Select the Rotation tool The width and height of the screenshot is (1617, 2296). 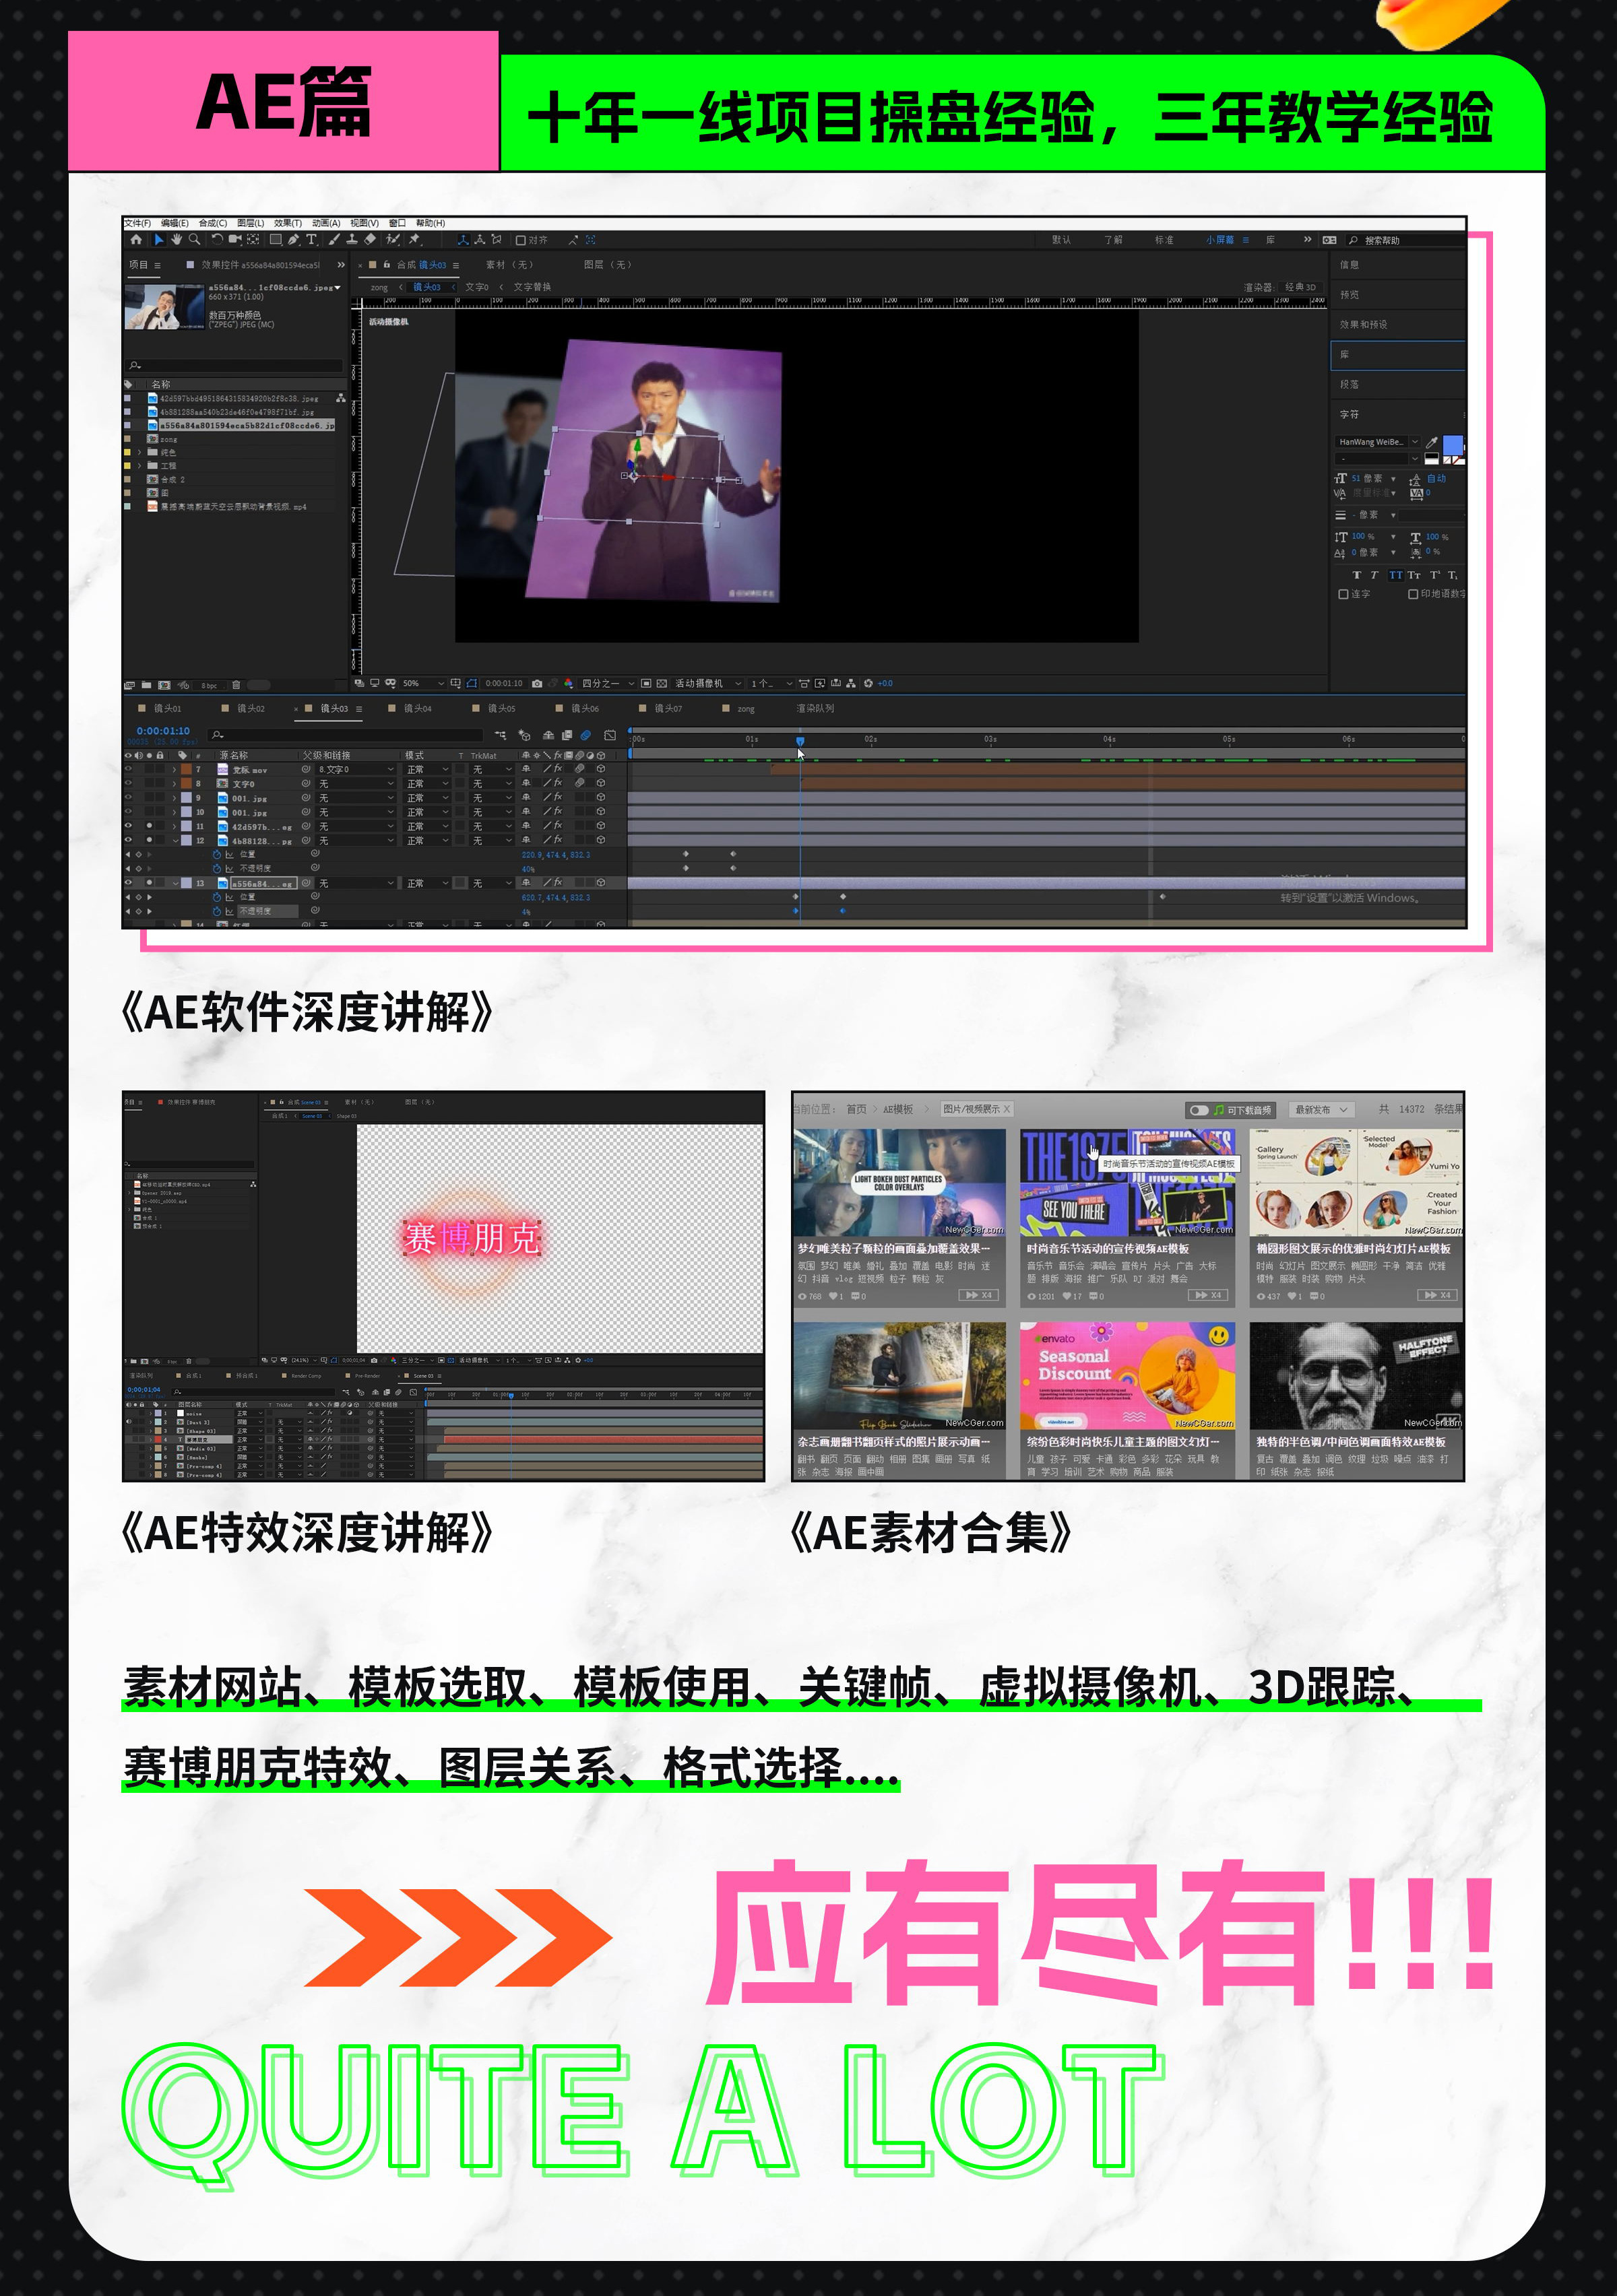[x=217, y=240]
